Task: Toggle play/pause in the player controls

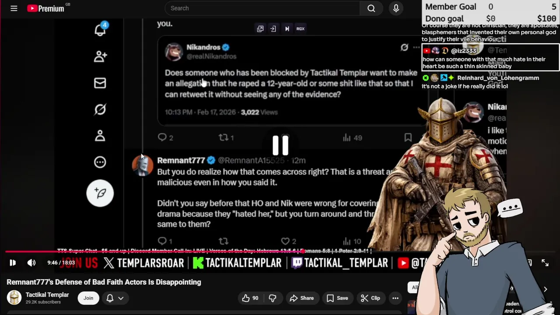Action: coord(13,263)
